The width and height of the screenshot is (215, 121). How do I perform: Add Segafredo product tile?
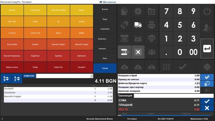point(35,56)
